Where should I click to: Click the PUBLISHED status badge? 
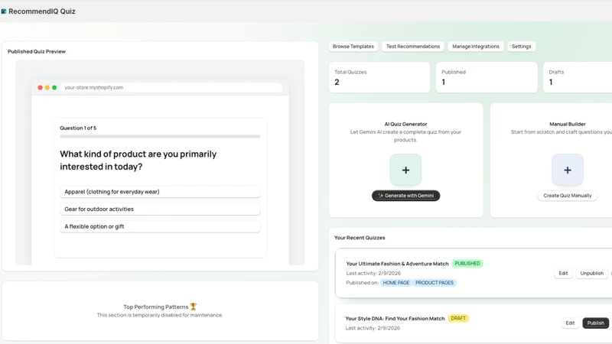click(467, 264)
